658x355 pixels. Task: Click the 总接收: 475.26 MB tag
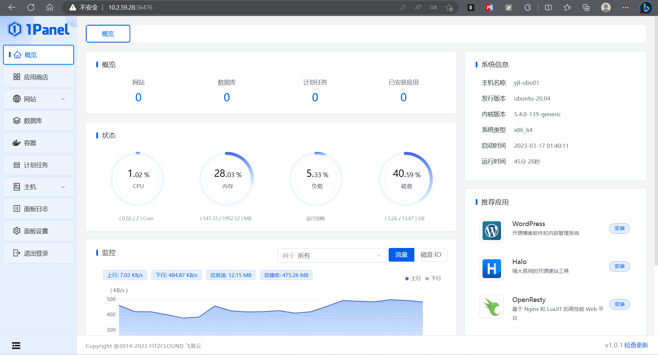(286, 275)
